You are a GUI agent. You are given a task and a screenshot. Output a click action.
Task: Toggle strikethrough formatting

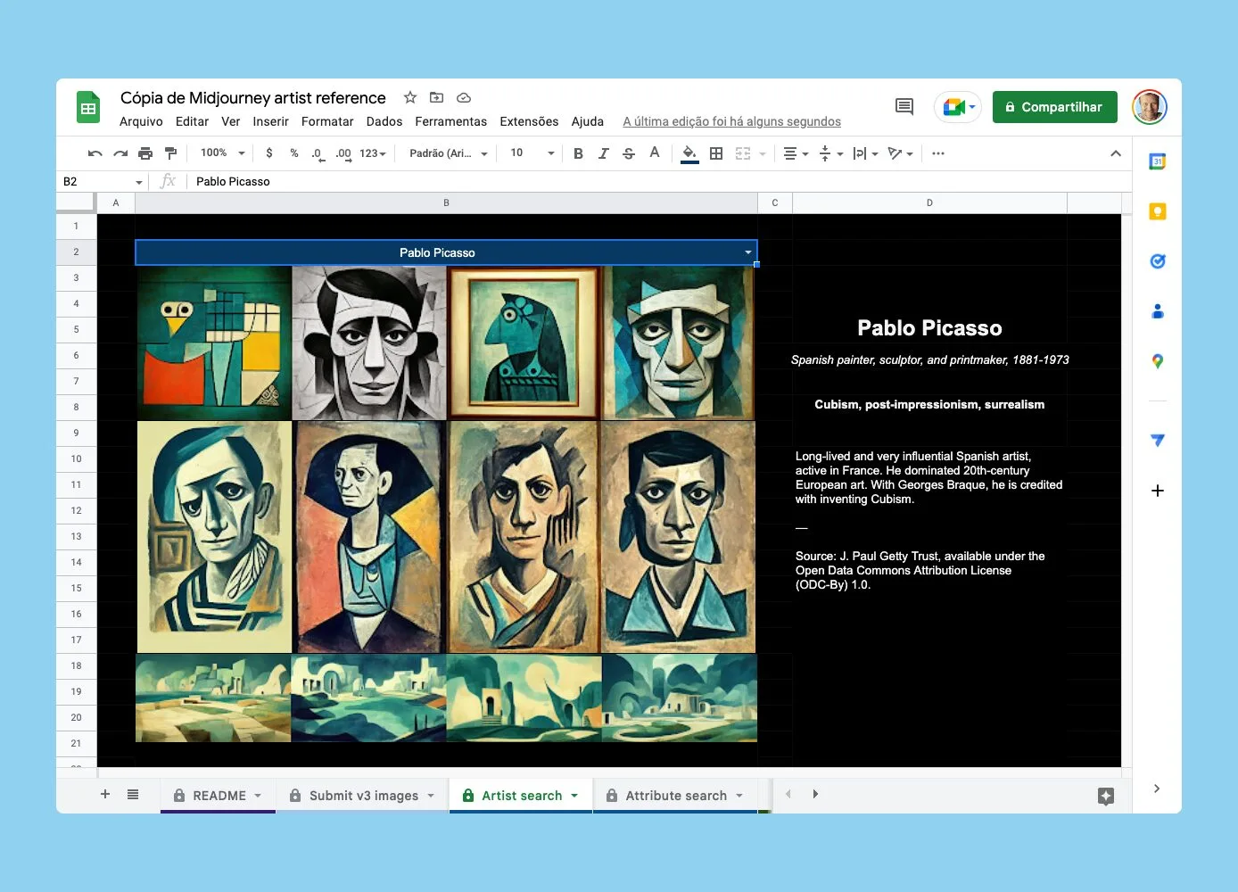point(629,153)
